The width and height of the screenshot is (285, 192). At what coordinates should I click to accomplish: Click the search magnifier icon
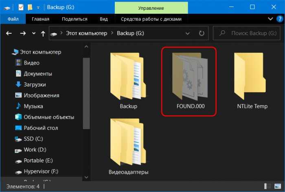(222, 33)
